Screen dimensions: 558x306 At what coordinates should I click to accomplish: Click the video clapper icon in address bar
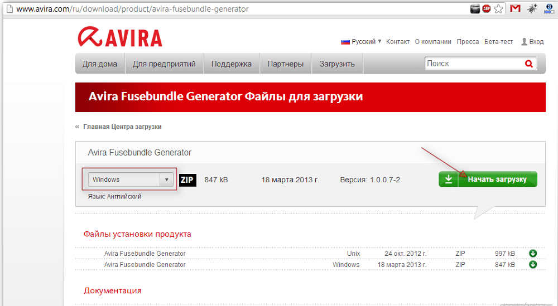click(475, 9)
